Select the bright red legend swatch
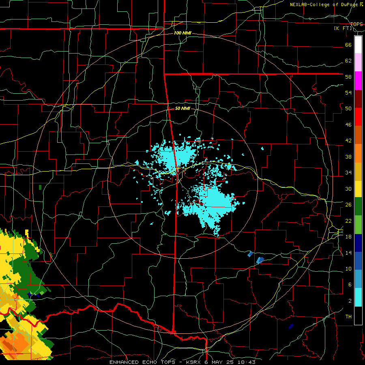Screen dimensions: 365x365 (x=358, y=117)
